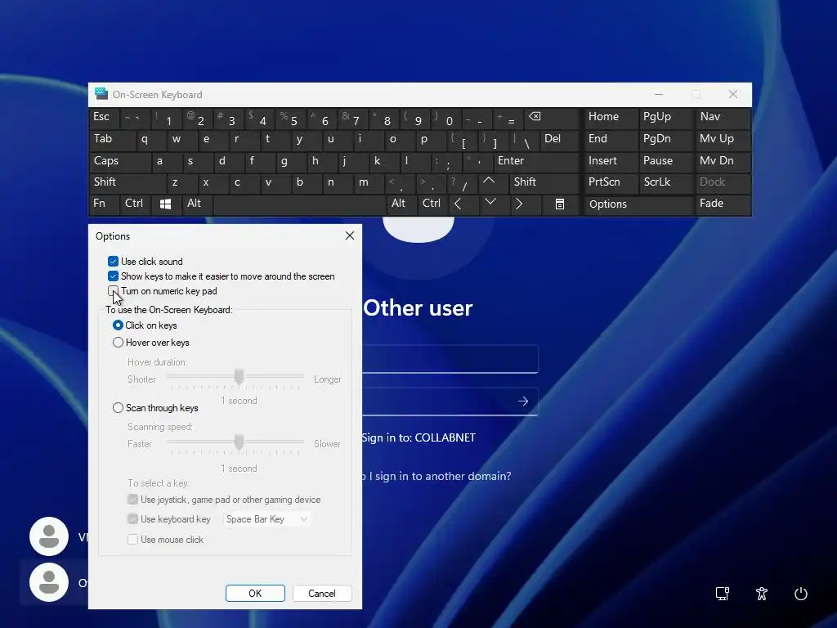Click the End key
The height and width of the screenshot is (628, 837).
click(611, 139)
